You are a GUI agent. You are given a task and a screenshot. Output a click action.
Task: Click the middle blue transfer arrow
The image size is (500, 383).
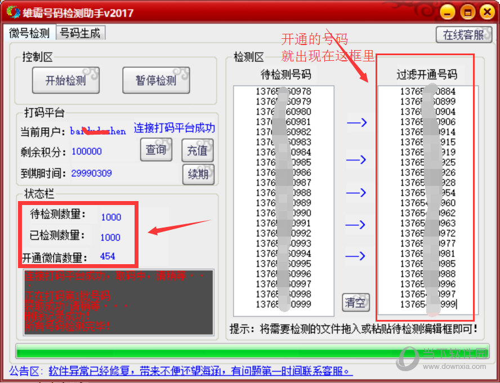click(x=357, y=191)
